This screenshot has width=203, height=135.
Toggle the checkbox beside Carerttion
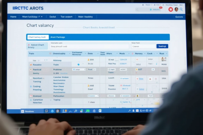31,100
